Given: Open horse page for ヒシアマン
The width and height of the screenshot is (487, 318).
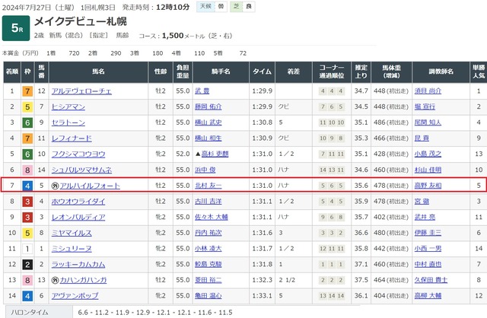Looking at the screenshot, I should tap(68, 107).
